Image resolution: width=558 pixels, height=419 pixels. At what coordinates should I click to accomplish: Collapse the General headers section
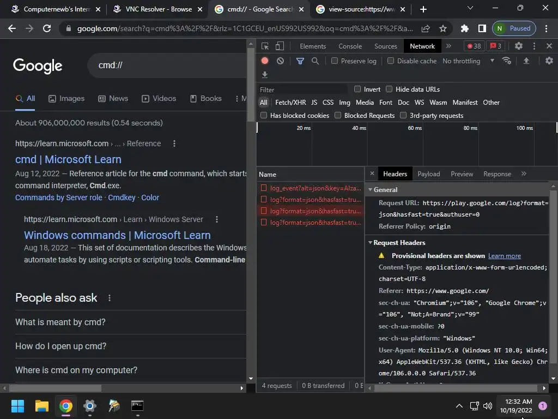tap(370, 189)
